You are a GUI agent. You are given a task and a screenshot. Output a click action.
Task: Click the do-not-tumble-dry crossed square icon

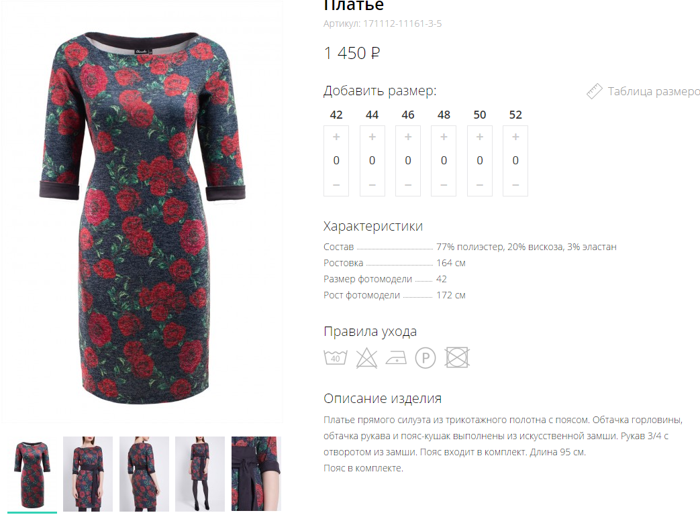457,357
